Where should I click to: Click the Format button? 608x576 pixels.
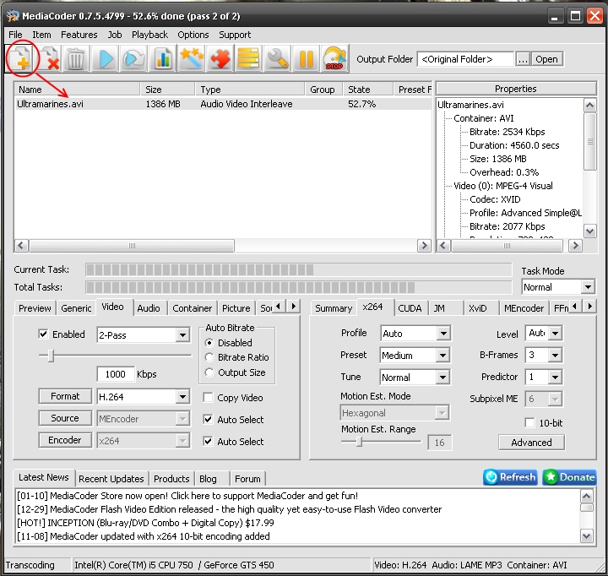65,396
